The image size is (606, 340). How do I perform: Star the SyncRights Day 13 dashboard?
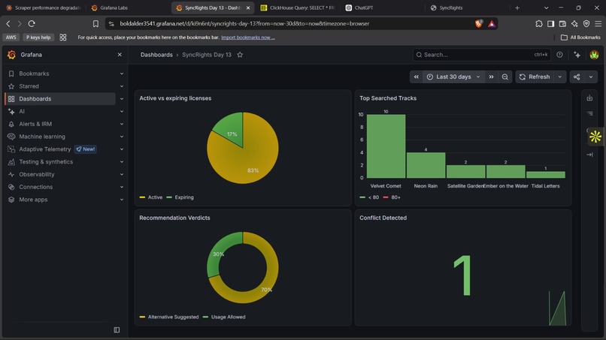[240, 55]
